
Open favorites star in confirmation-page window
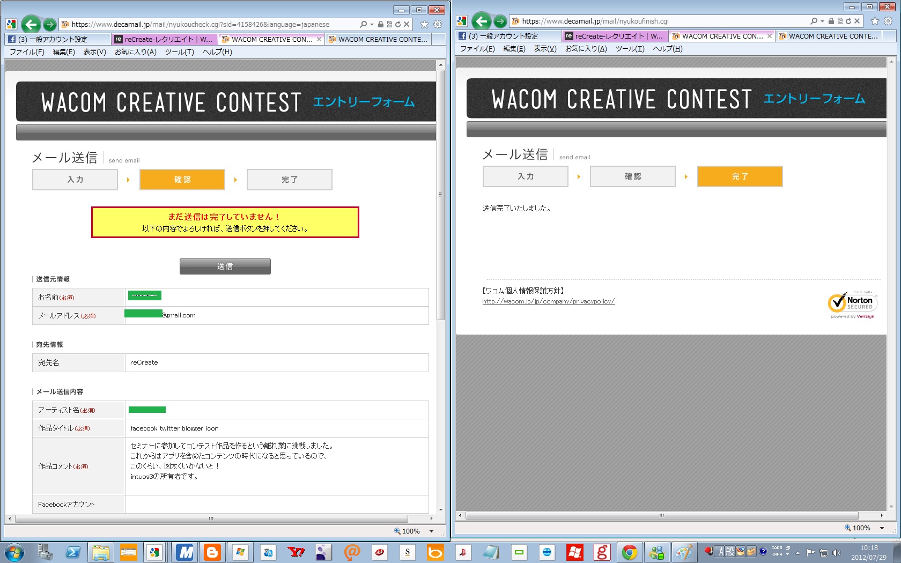pos(424,24)
